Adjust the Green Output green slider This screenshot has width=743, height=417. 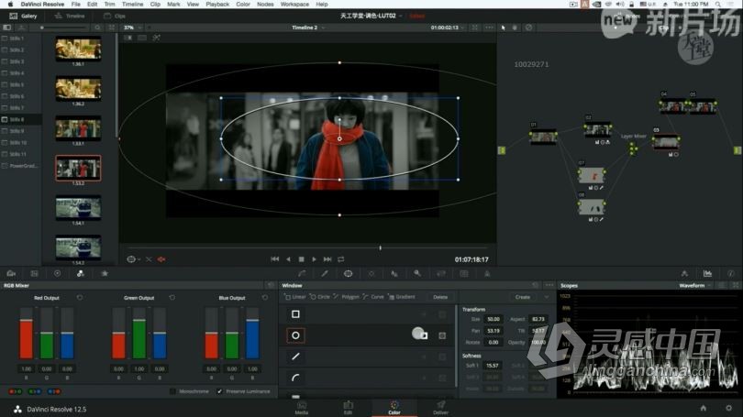pos(139,334)
